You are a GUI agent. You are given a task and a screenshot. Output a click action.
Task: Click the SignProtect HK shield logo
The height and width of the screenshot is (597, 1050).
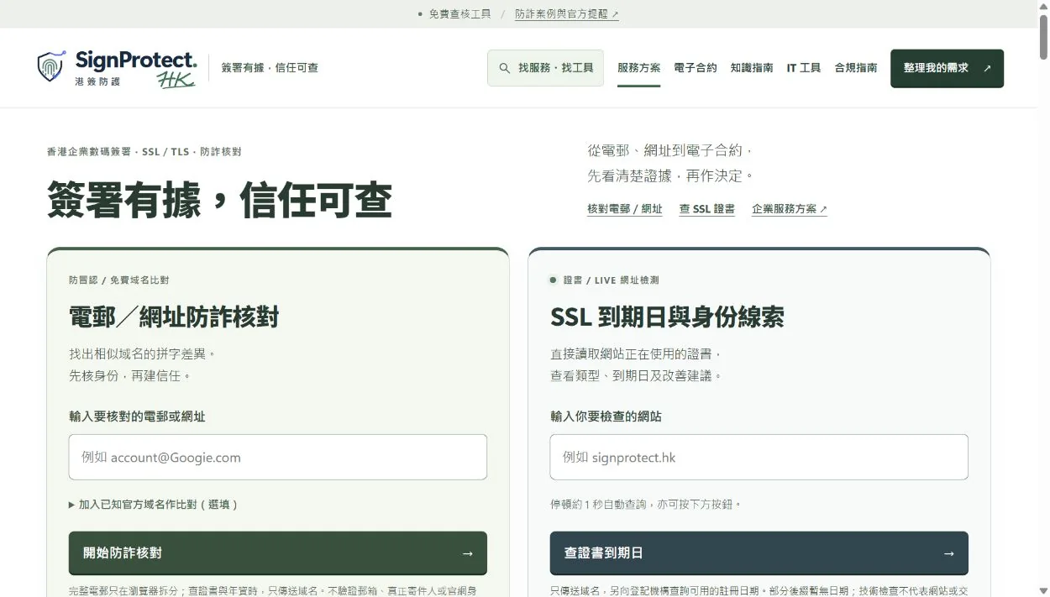(50, 66)
